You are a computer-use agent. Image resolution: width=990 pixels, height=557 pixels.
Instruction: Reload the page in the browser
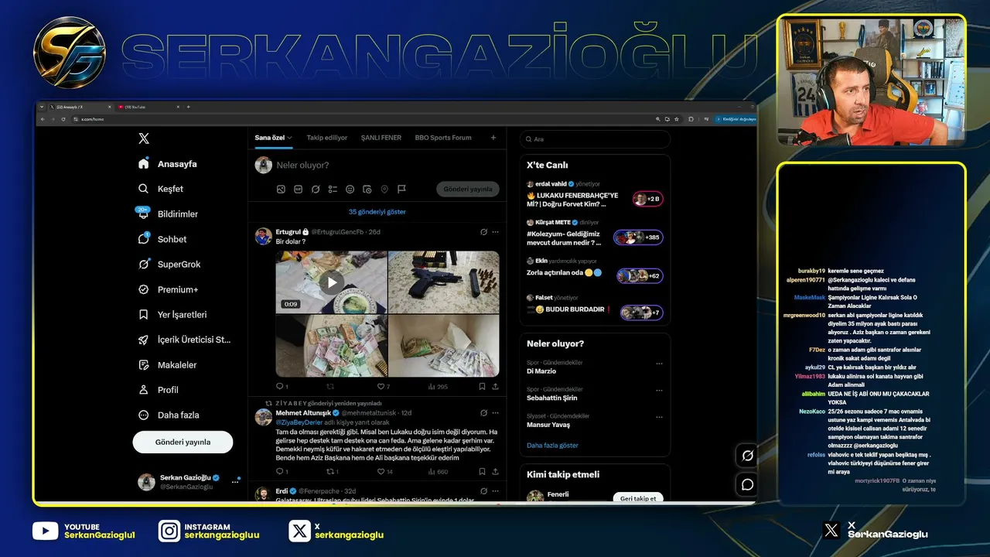[63, 119]
